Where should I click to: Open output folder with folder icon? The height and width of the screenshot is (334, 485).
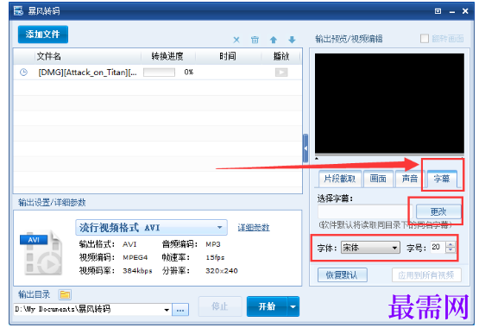click(x=65, y=294)
